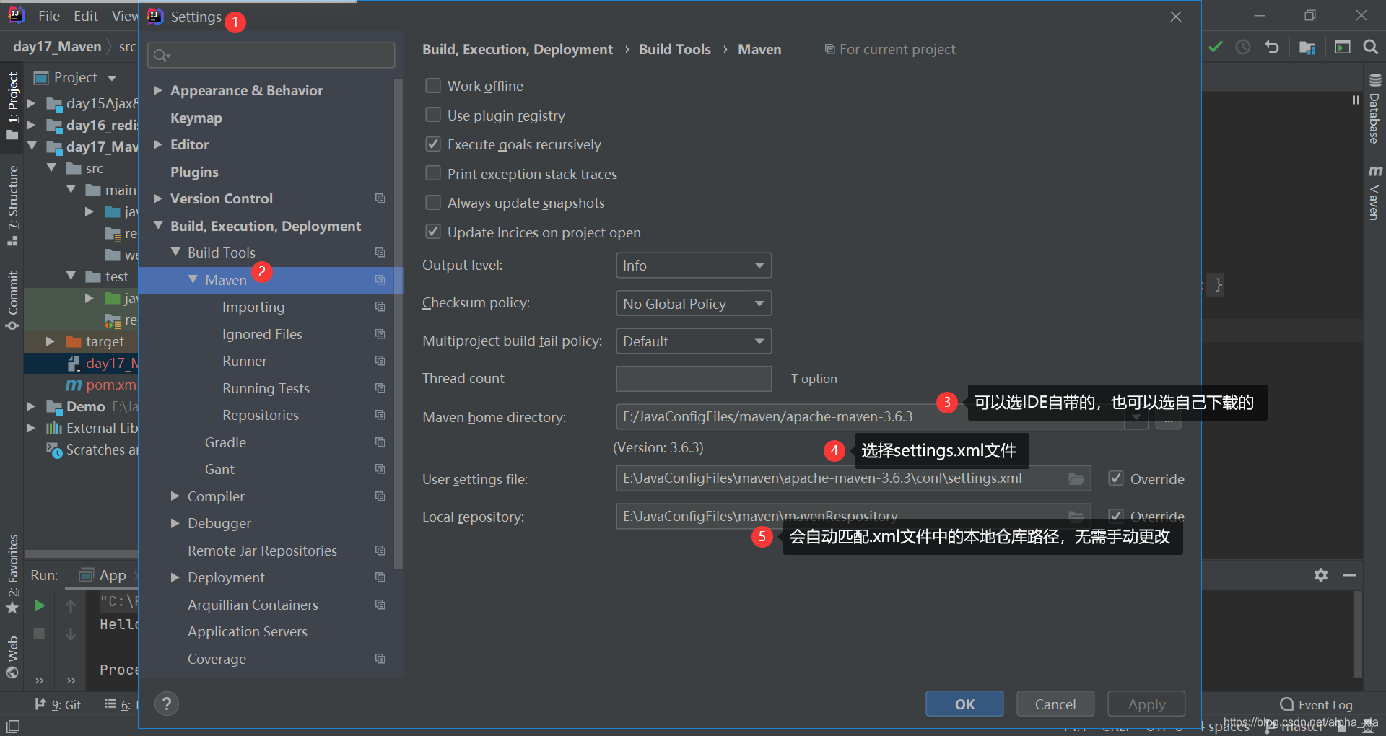The height and width of the screenshot is (736, 1386).
Task: Open the Web tool window
Action: [12, 657]
